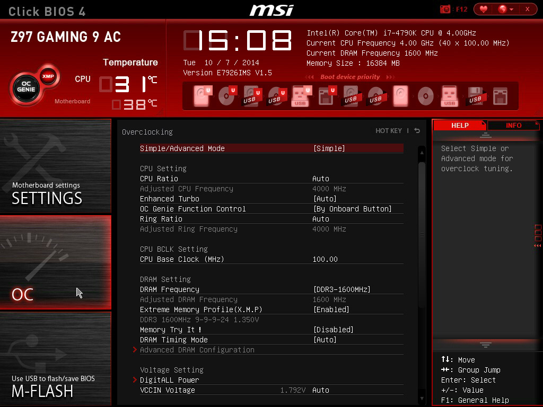Open DRAM Frequency DDR3-1600MHz dropdown

(342, 289)
